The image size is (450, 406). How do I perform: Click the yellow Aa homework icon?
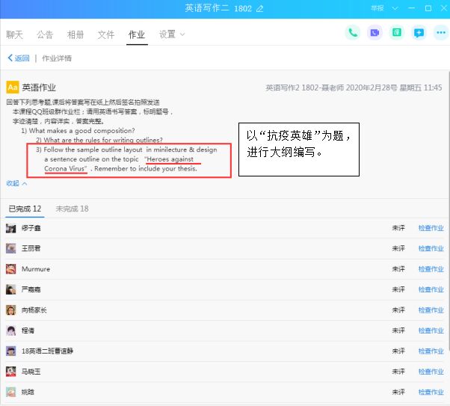click(x=12, y=87)
